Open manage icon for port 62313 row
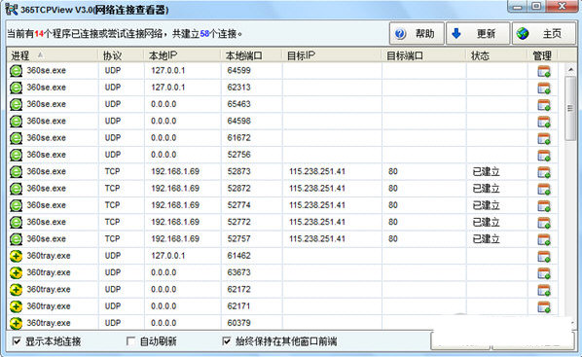This screenshot has width=582, height=357. point(544,88)
